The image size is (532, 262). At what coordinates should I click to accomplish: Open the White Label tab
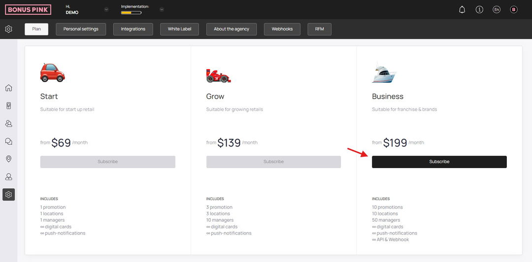[x=179, y=29]
